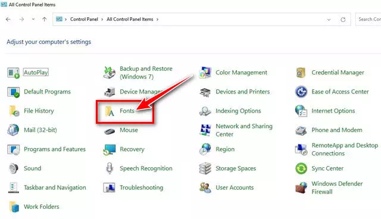Click the Taskbar and Navigation icon
This screenshot has height=219, width=381.
[x=13, y=187]
